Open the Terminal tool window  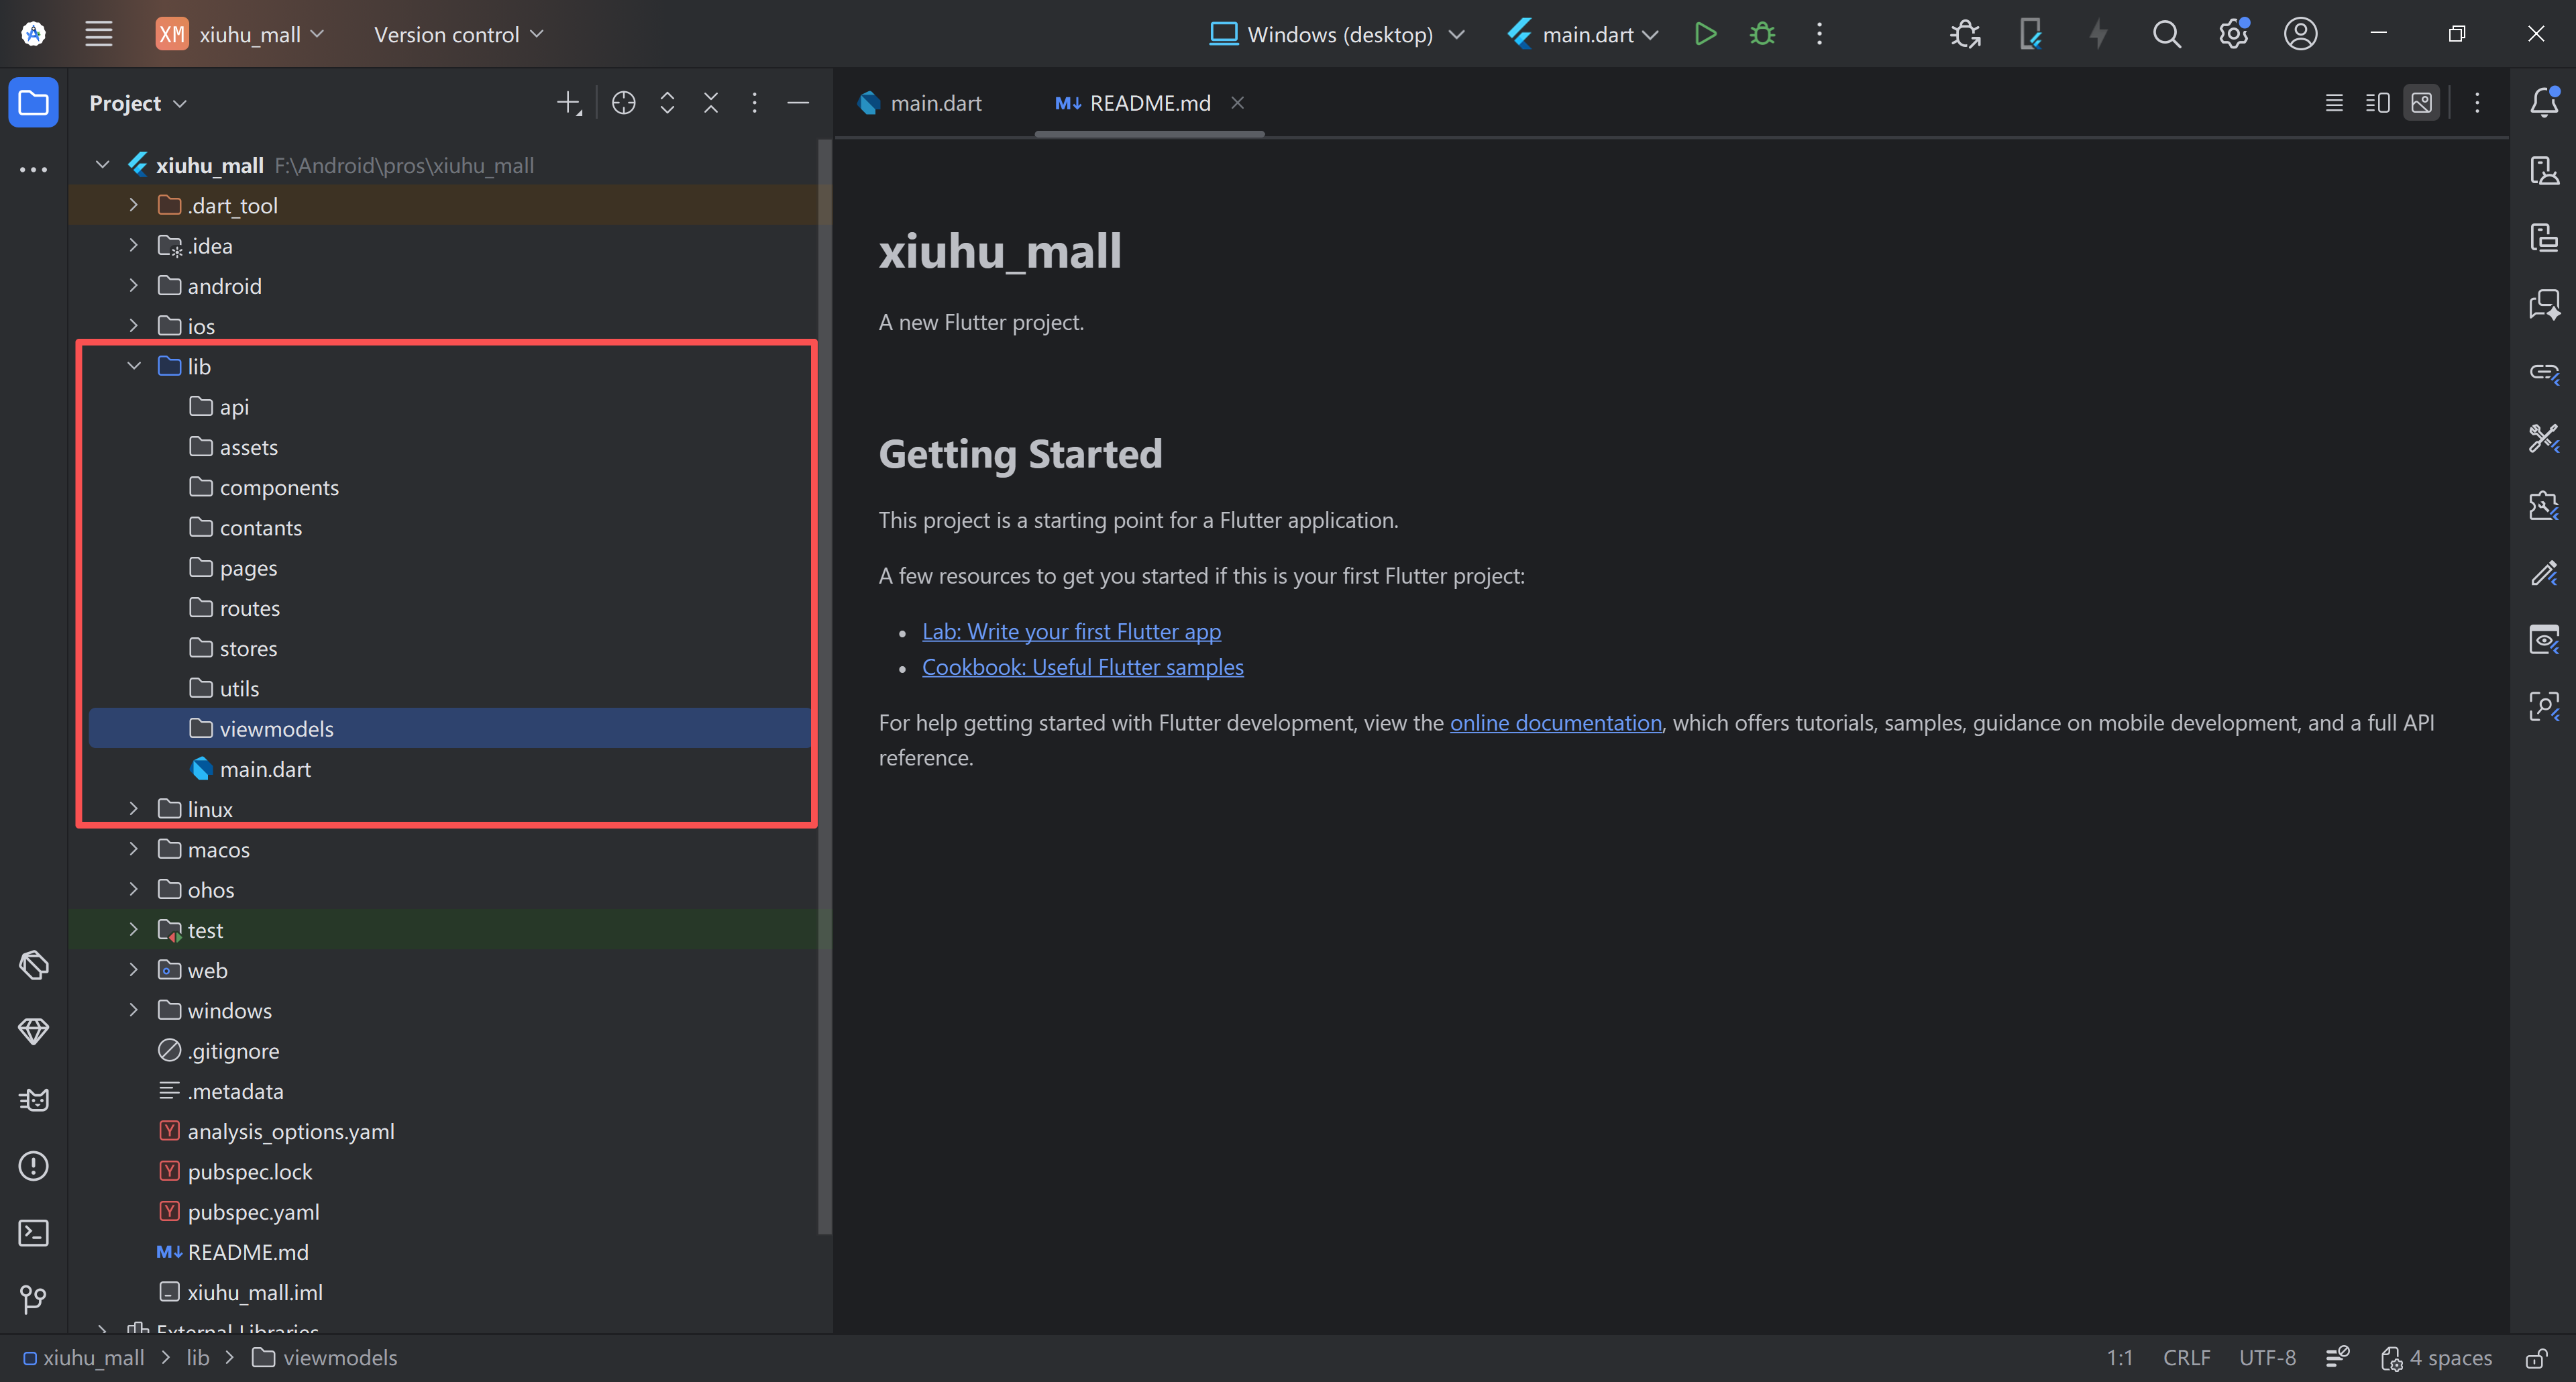point(33,1232)
